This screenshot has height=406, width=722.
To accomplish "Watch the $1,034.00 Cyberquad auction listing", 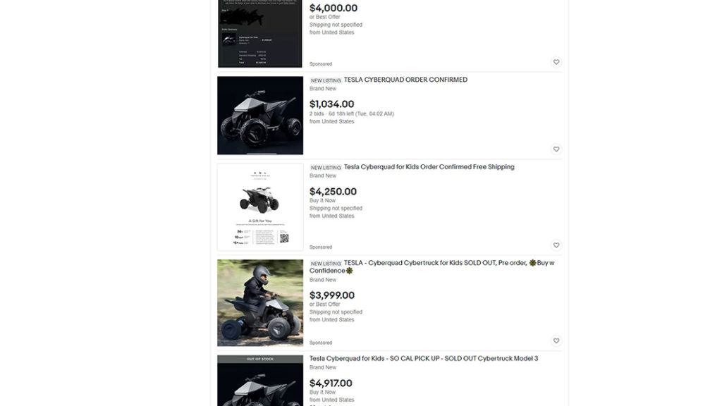I will click(556, 149).
